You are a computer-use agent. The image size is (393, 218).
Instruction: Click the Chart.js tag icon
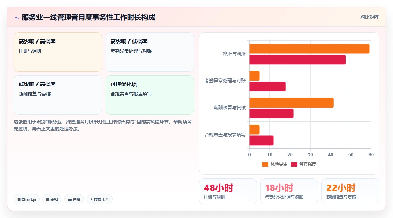pos(19,199)
